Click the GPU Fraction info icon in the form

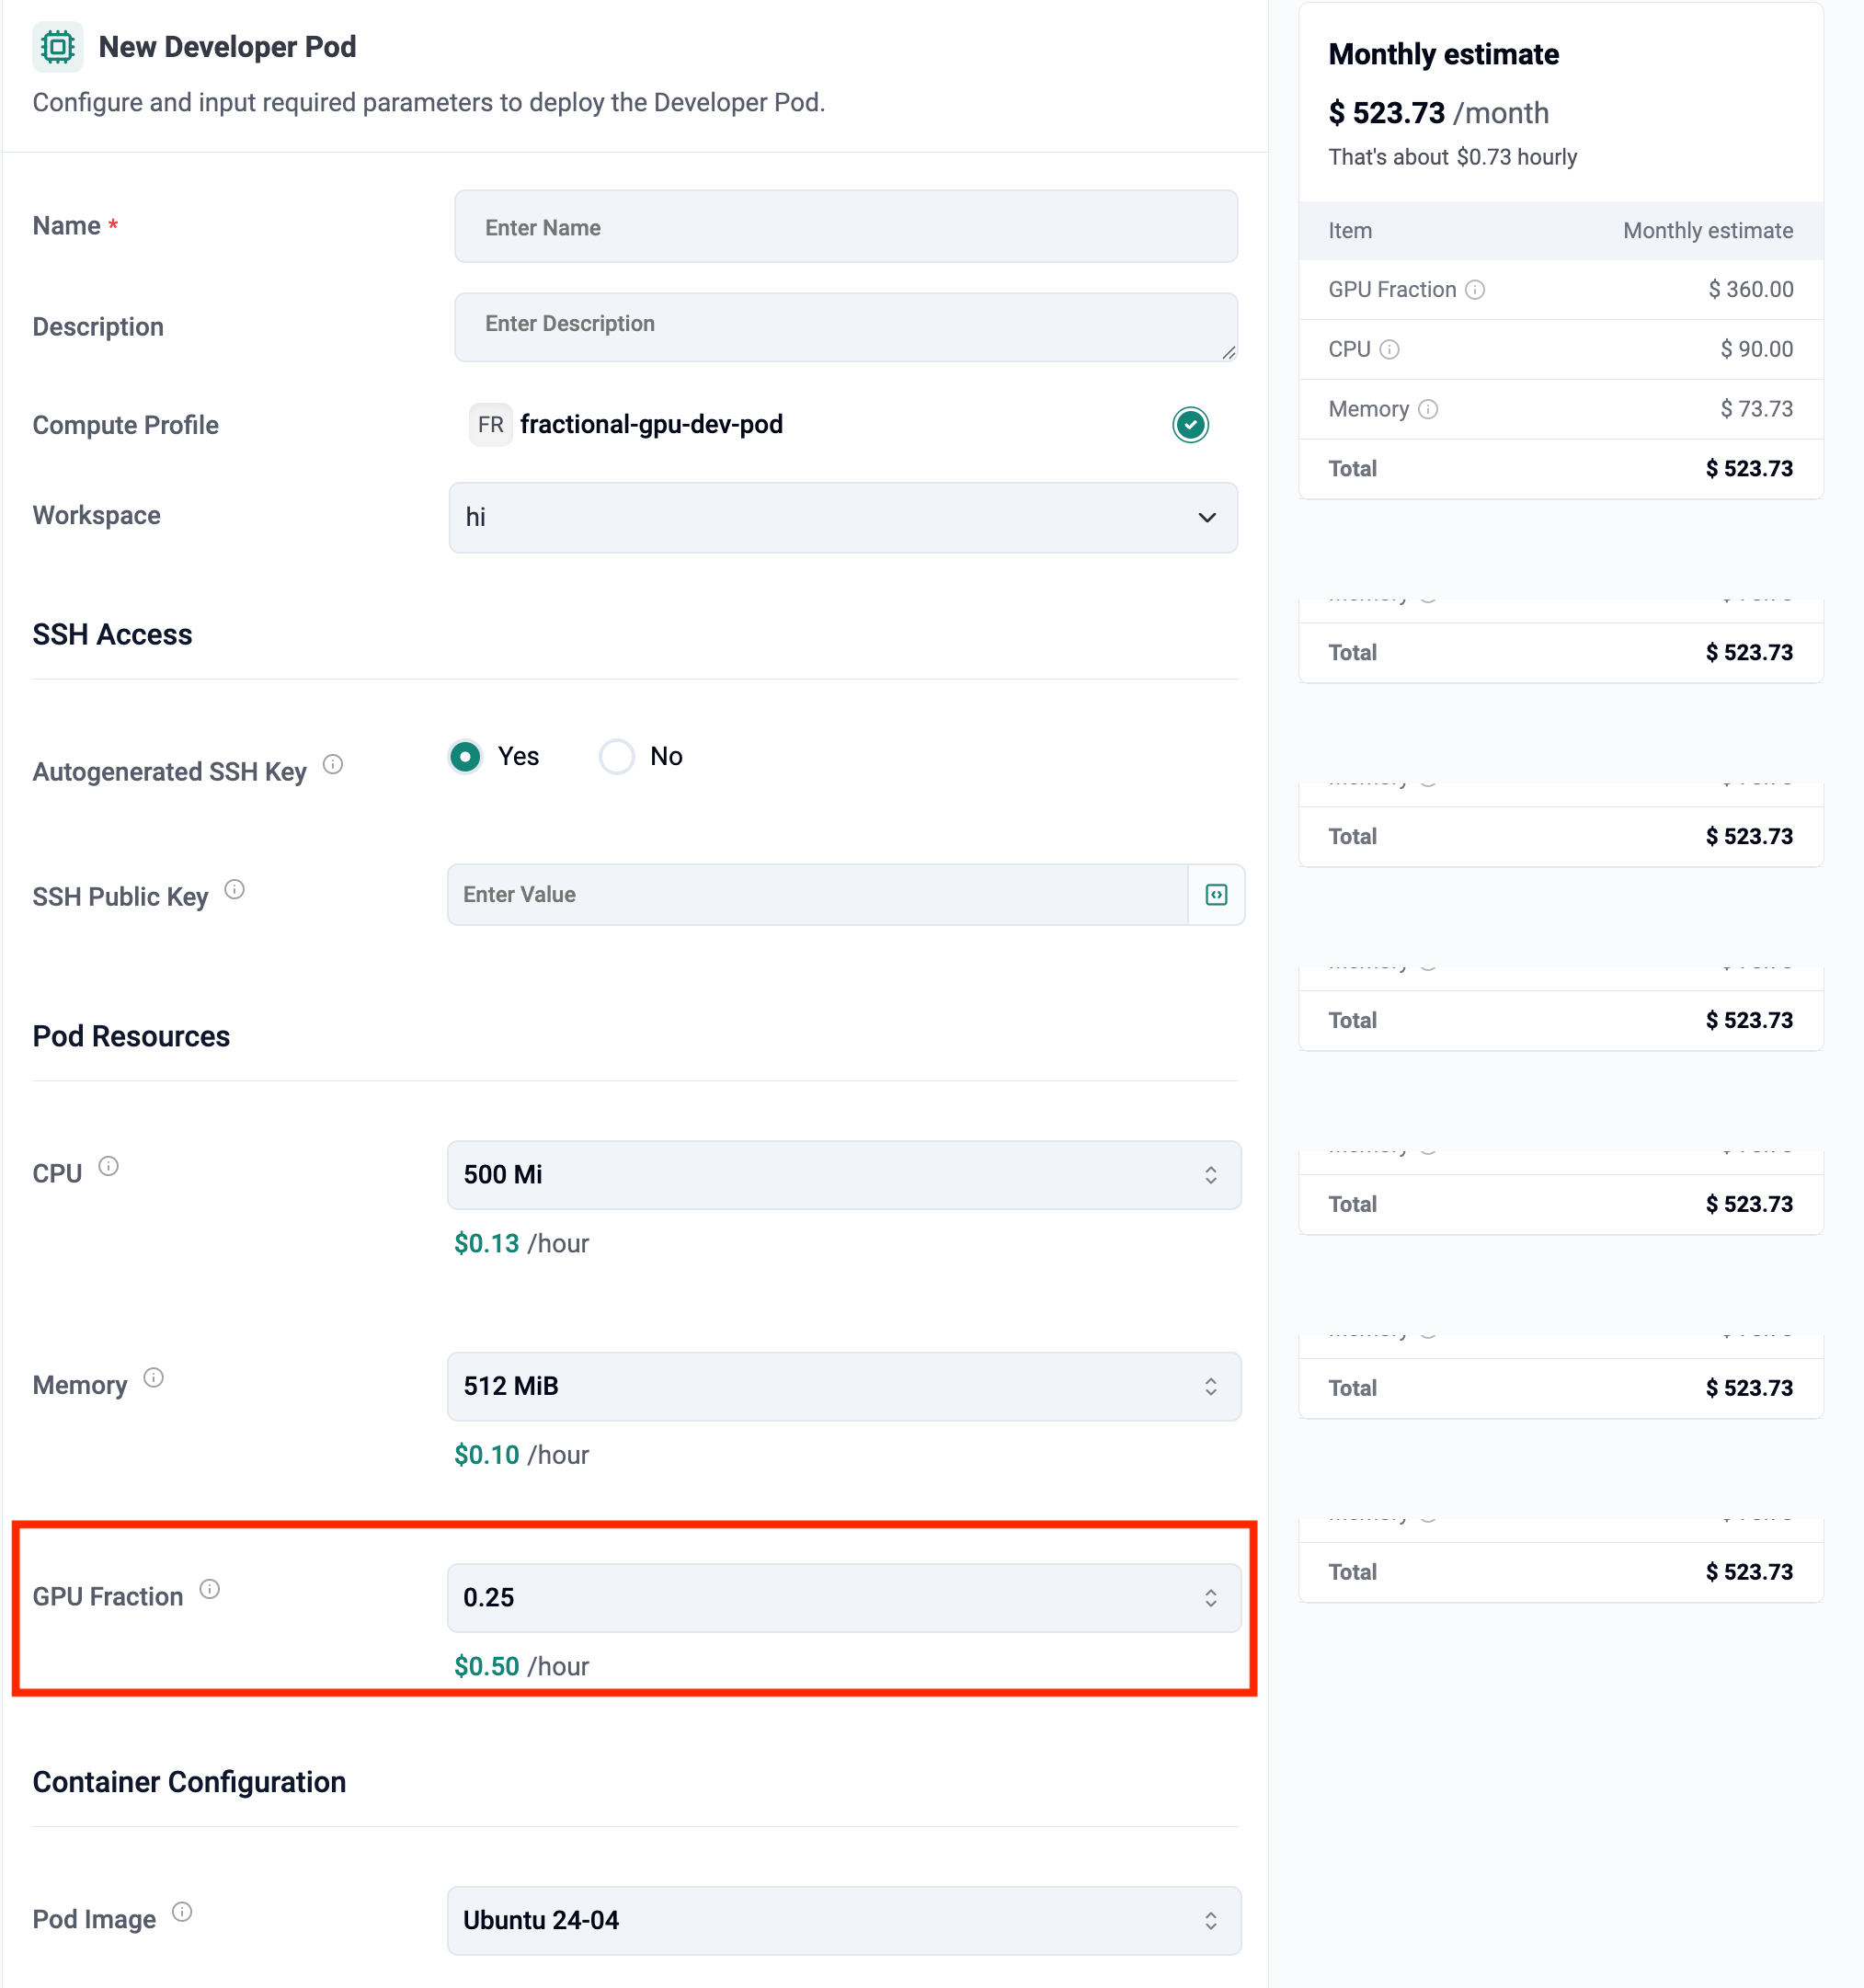[x=209, y=1589]
